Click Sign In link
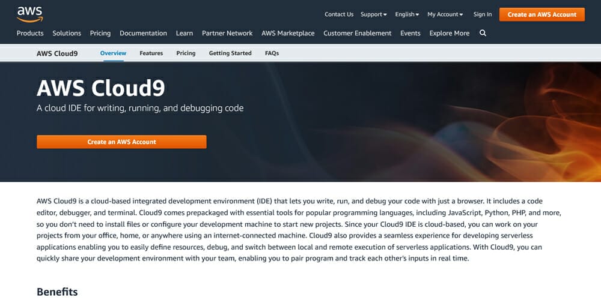601x300 pixels. (x=482, y=14)
